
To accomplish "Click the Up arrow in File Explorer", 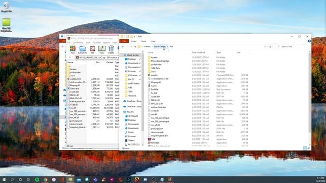I will (x=135, y=47).
